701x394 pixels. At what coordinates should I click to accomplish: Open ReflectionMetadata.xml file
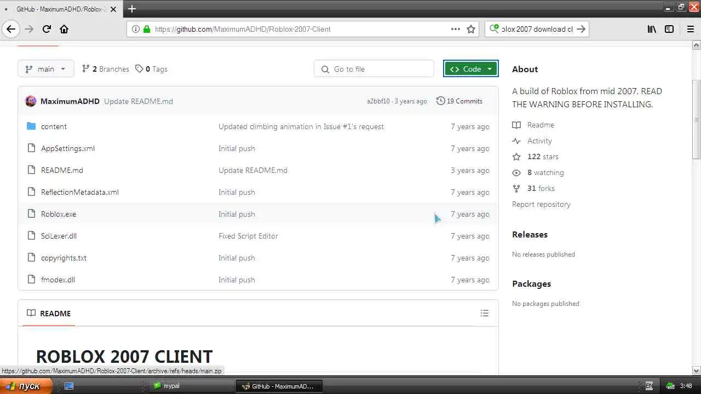coord(80,192)
